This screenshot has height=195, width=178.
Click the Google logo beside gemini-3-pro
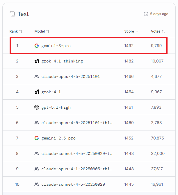click(x=37, y=46)
